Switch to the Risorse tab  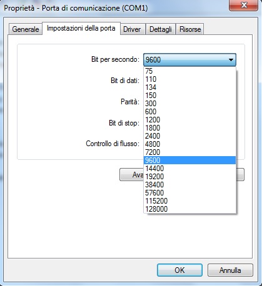click(x=190, y=29)
